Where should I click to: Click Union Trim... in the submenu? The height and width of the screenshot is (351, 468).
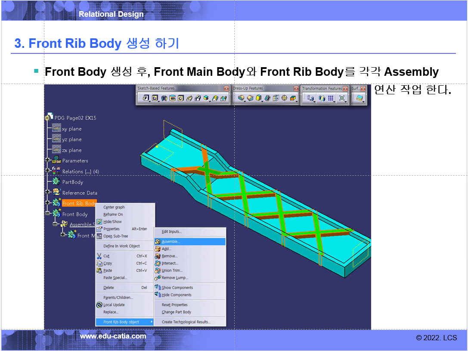[x=172, y=270]
